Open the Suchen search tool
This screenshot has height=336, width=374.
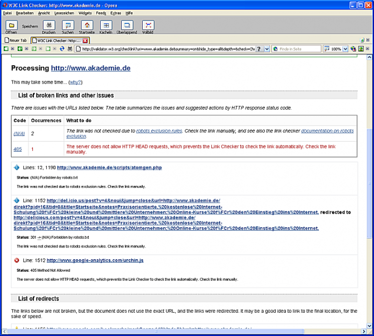[x=68, y=25]
